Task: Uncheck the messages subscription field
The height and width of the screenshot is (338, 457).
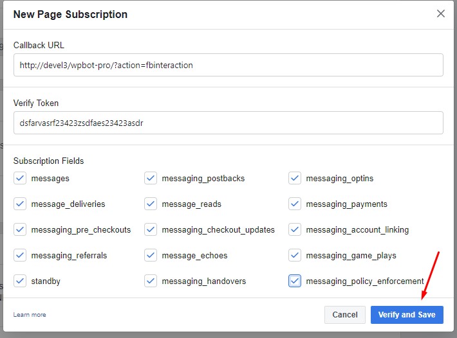Action: point(20,178)
